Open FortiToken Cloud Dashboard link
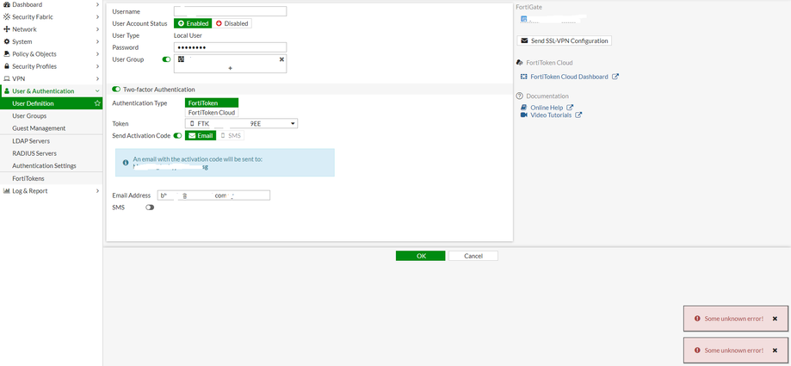Image resolution: width=791 pixels, height=366 pixels. pyautogui.click(x=569, y=77)
